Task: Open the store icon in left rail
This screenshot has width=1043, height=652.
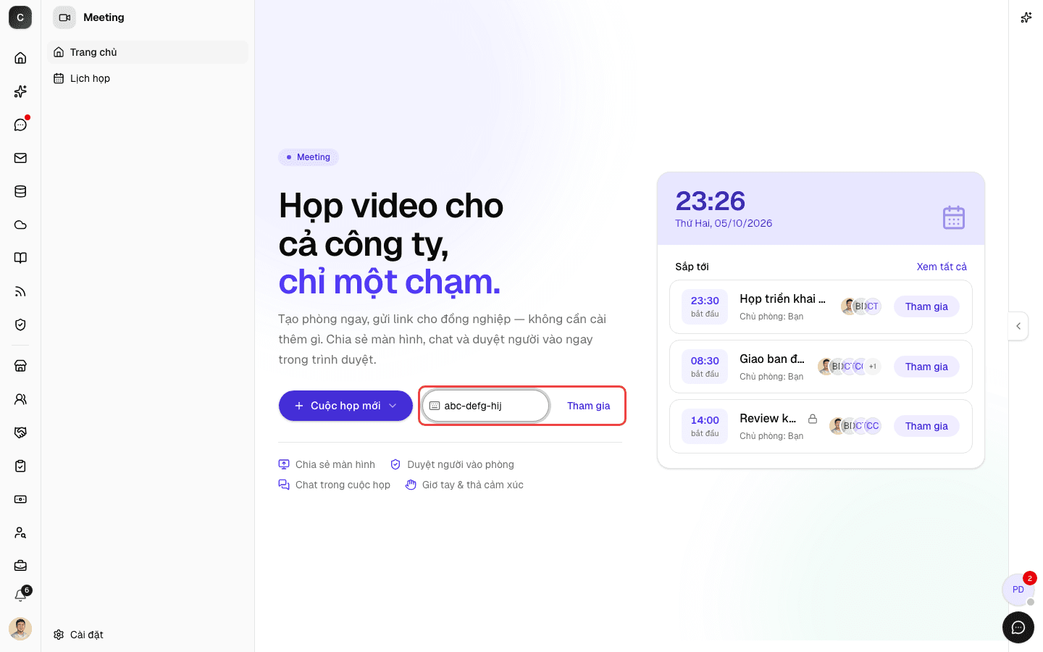Action: click(20, 366)
